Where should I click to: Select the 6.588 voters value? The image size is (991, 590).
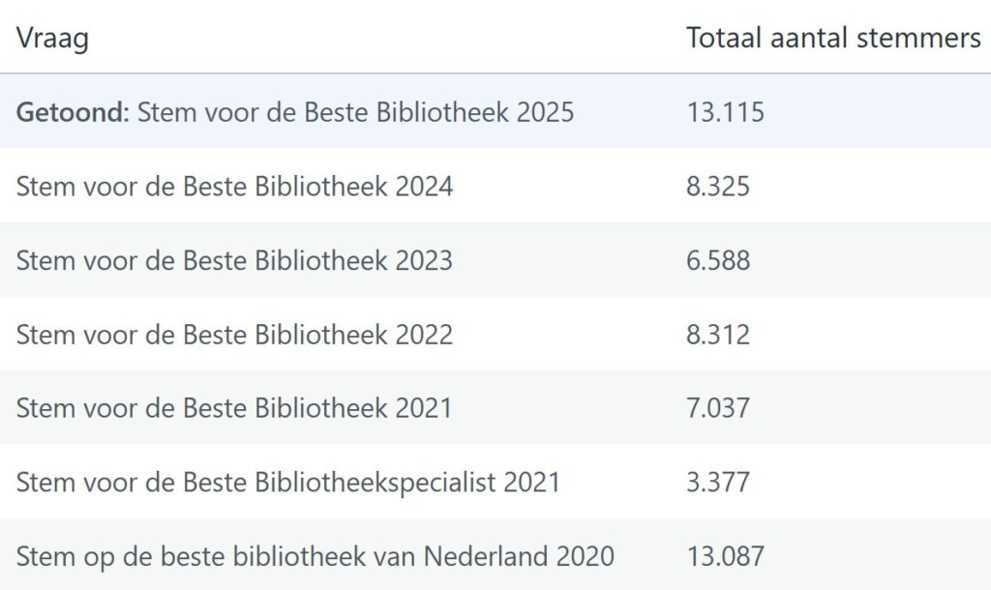click(718, 260)
